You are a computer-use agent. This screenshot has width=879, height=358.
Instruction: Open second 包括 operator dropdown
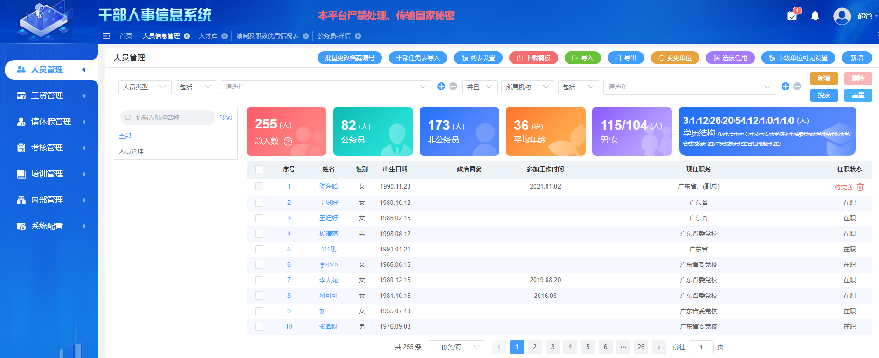579,87
